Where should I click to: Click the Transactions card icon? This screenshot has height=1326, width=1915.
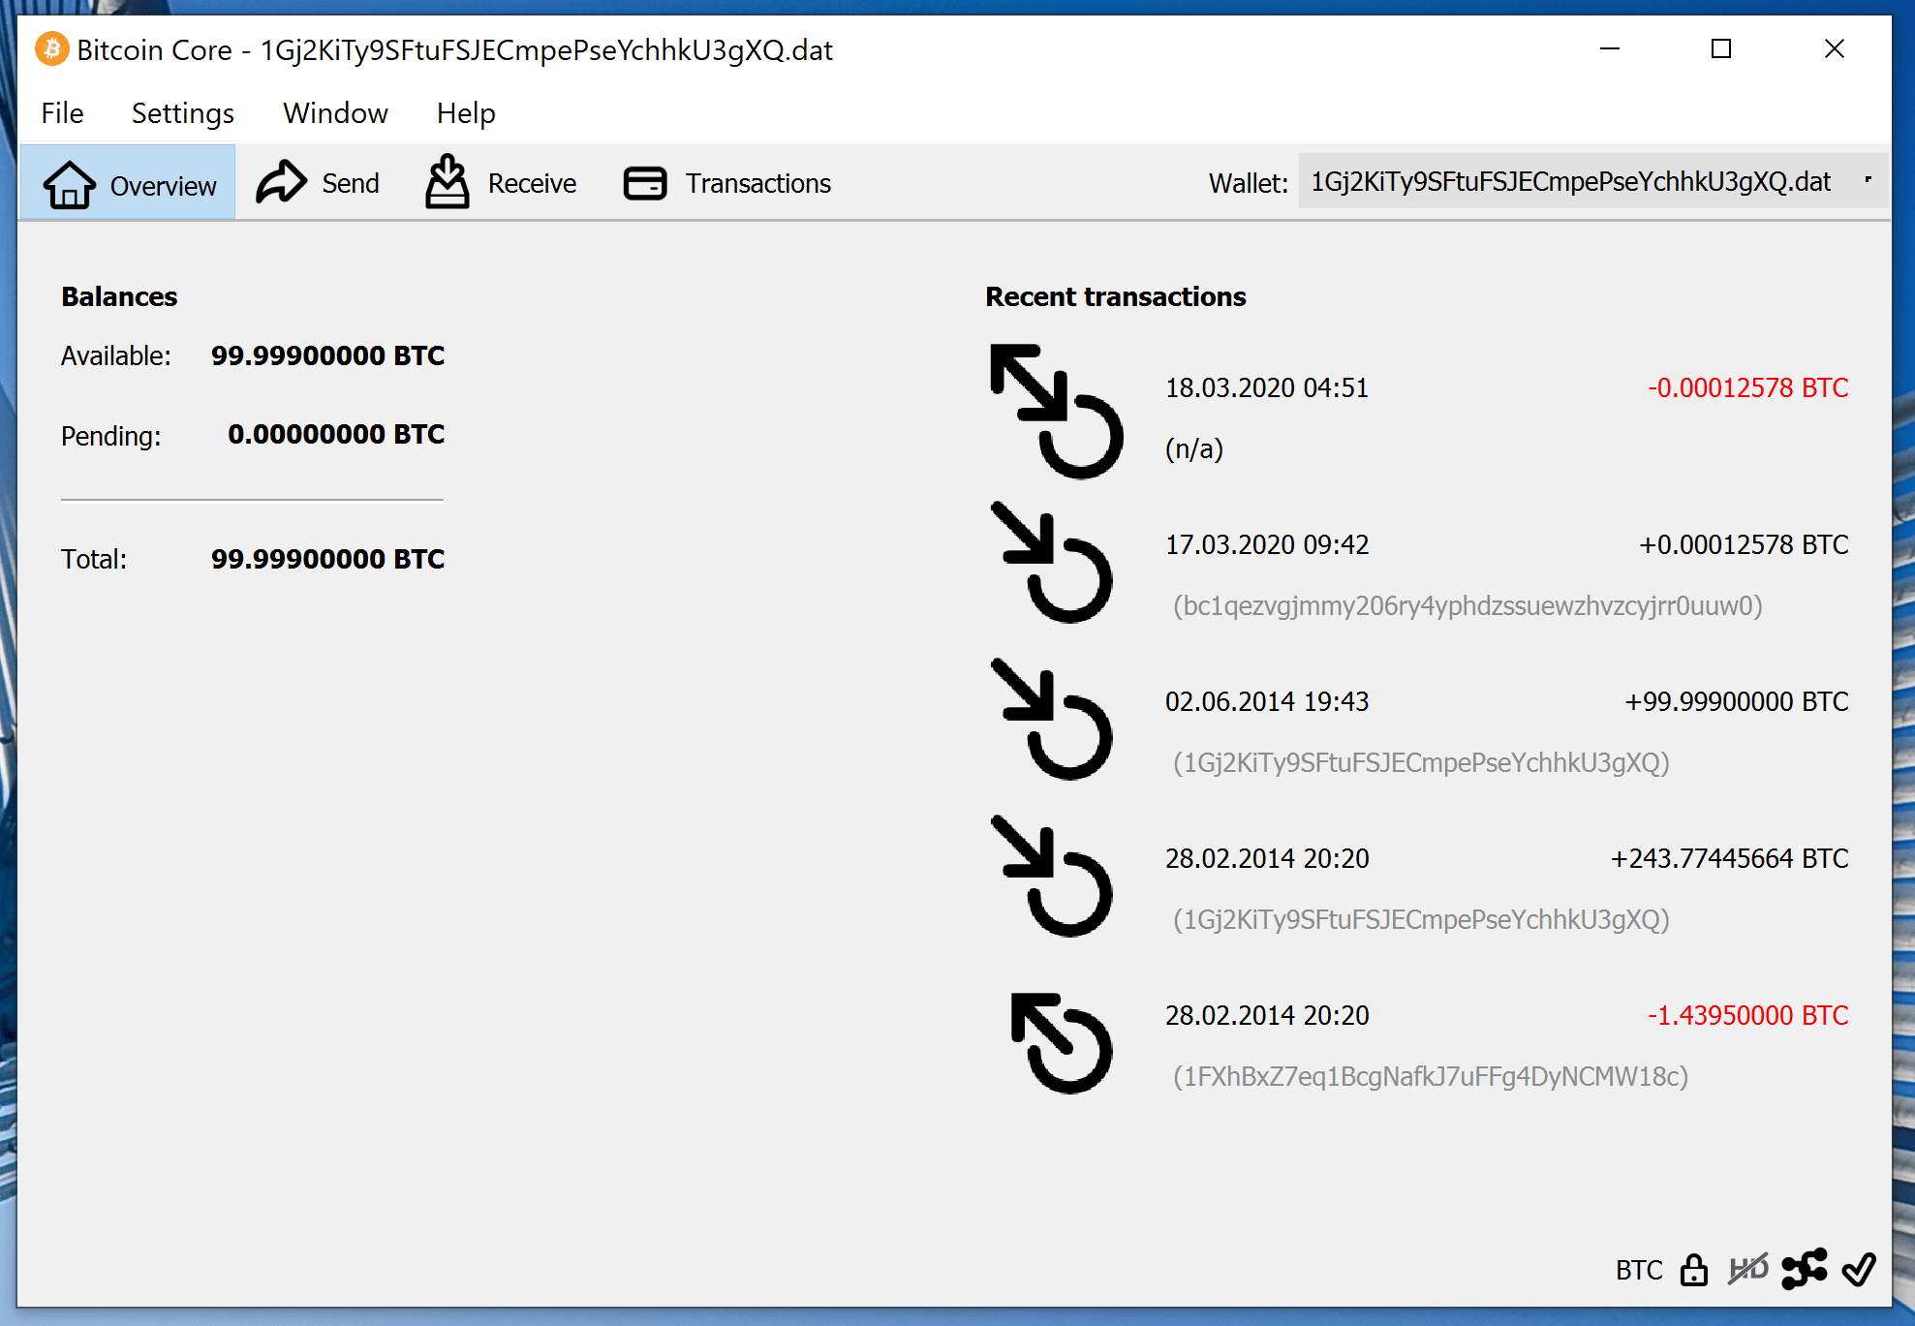pos(645,183)
